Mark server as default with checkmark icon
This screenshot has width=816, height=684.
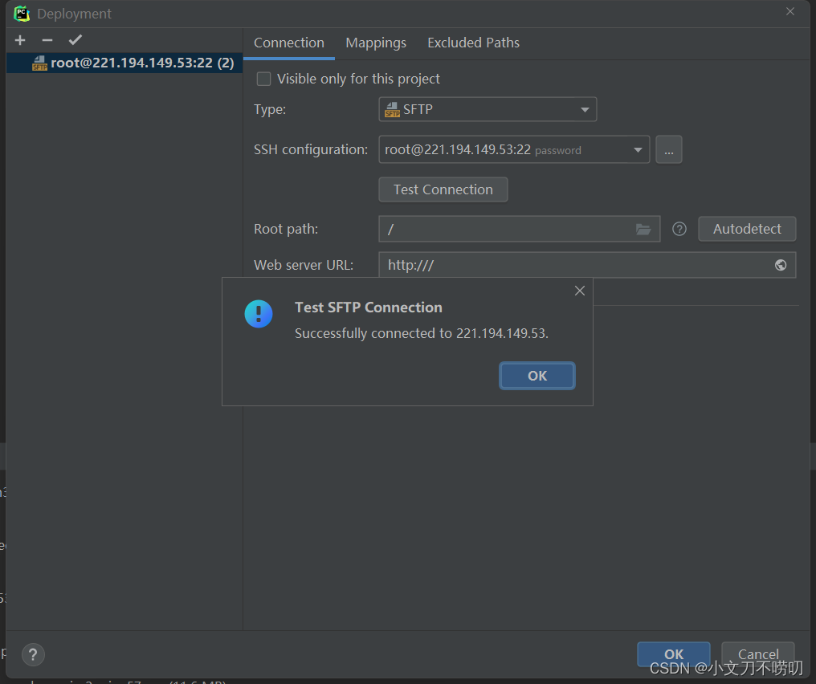75,40
